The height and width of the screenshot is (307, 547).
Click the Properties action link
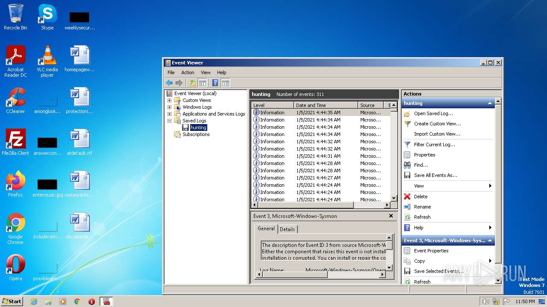point(424,155)
